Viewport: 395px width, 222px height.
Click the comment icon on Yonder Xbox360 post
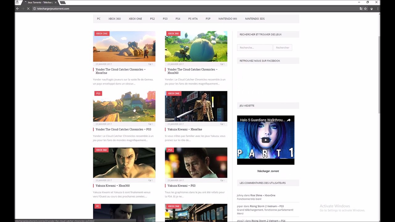[222, 64]
